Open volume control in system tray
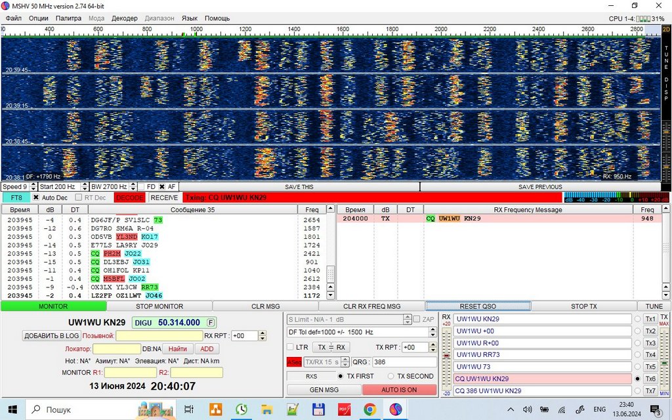The width and height of the screenshot is (672, 420). (x=528, y=409)
